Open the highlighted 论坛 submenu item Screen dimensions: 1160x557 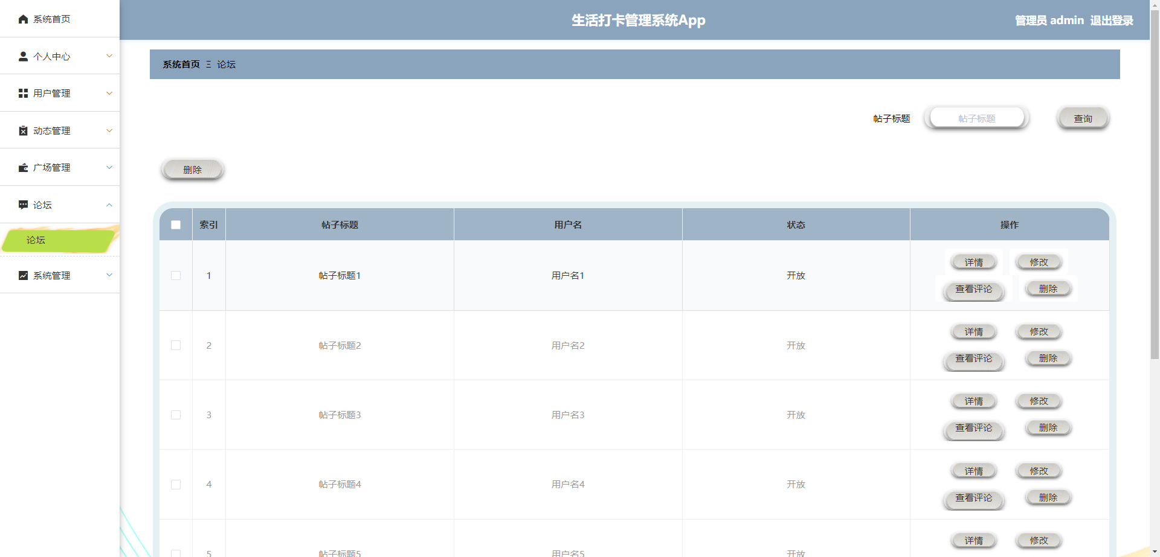click(57, 240)
